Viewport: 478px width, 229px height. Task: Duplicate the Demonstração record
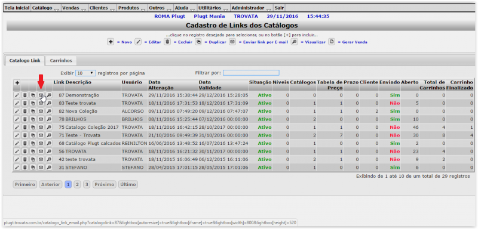[33, 95]
